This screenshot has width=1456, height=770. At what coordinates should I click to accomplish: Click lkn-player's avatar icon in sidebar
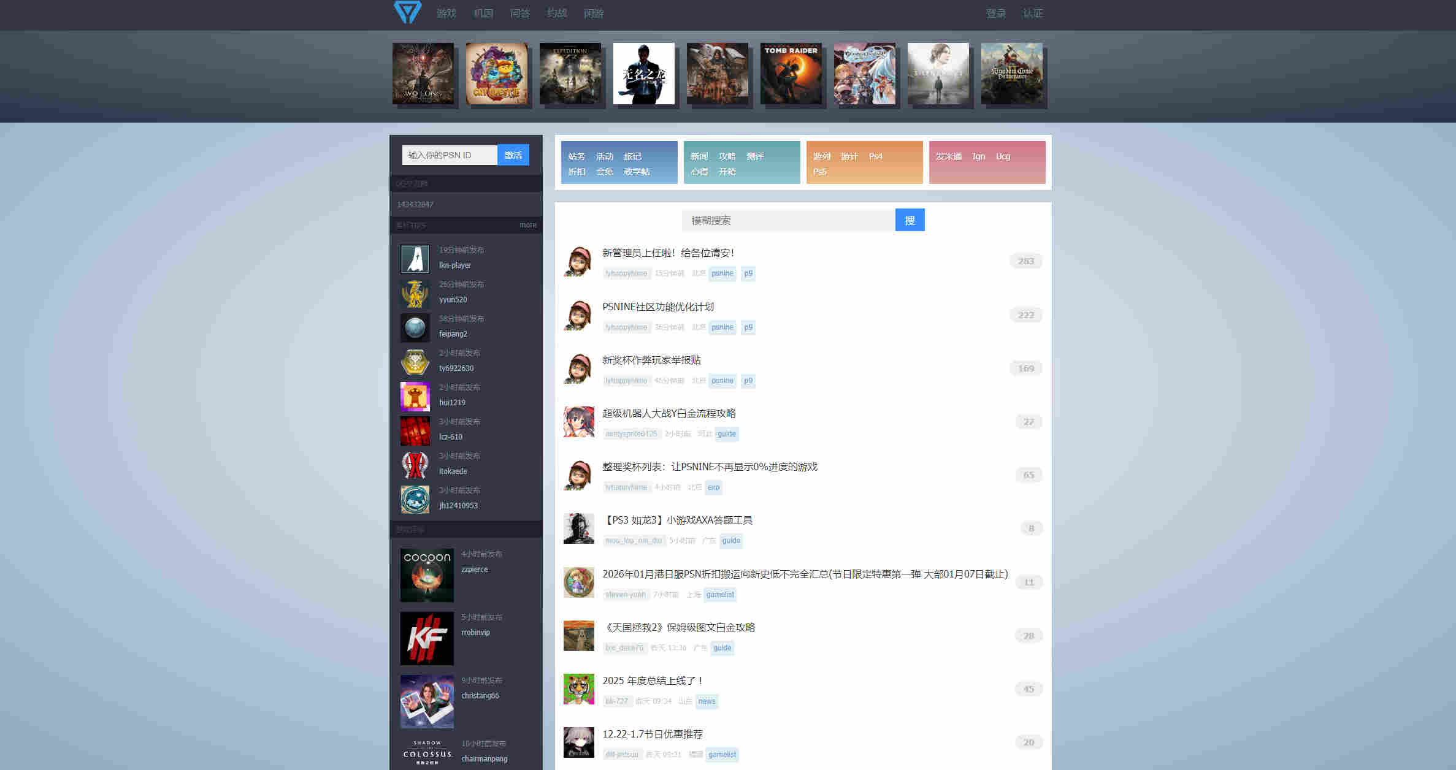click(415, 259)
